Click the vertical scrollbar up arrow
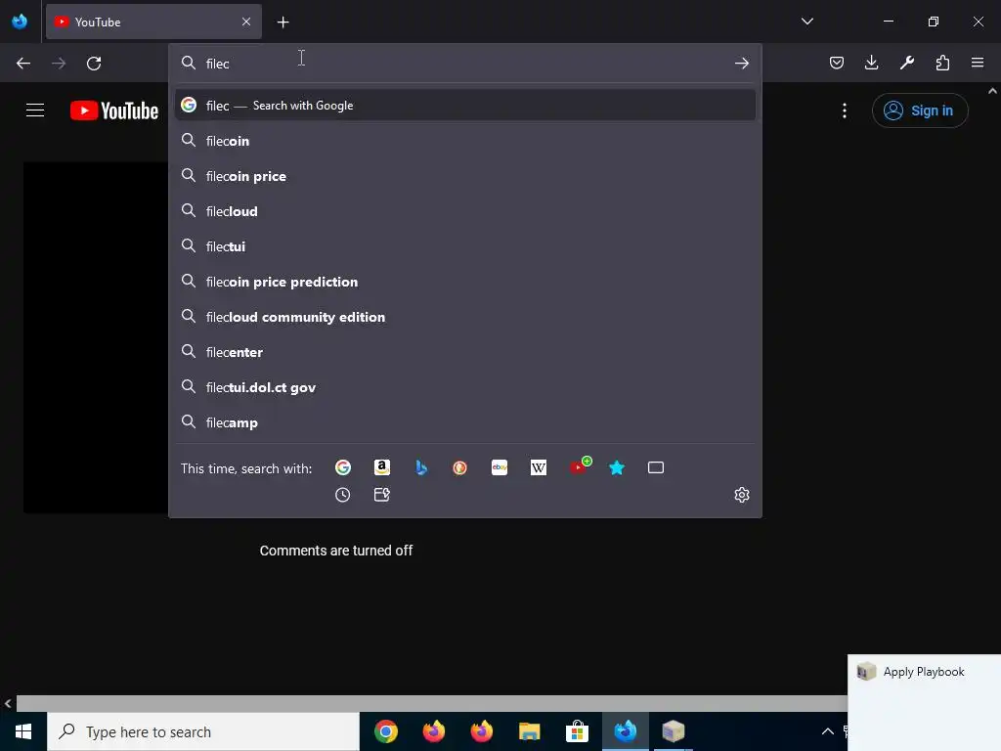1001x751 pixels. click(x=993, y=91)
